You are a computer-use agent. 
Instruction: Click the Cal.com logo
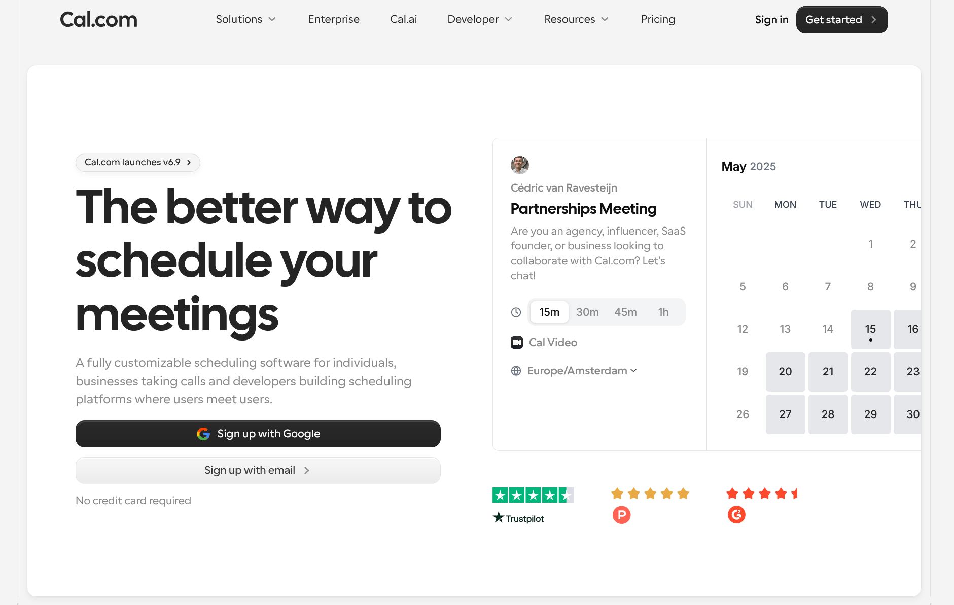98,20
